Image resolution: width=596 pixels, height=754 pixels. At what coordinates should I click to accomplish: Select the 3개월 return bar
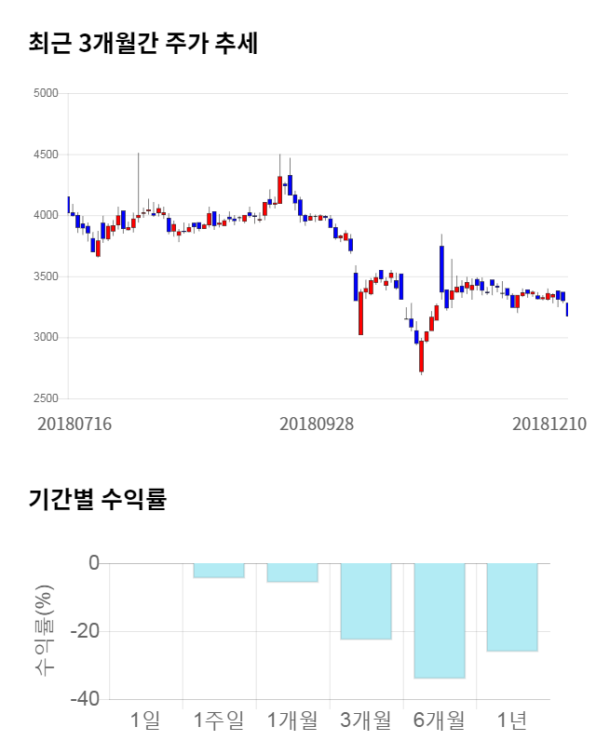365,601
